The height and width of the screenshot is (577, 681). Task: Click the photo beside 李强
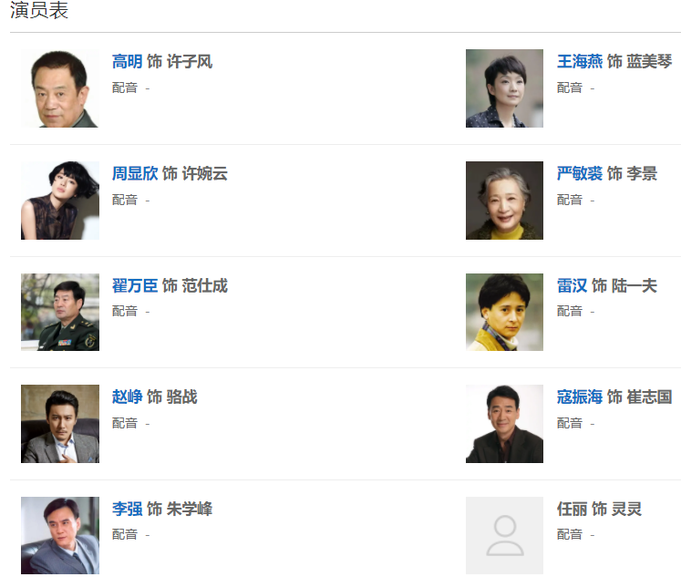[60, 535]
